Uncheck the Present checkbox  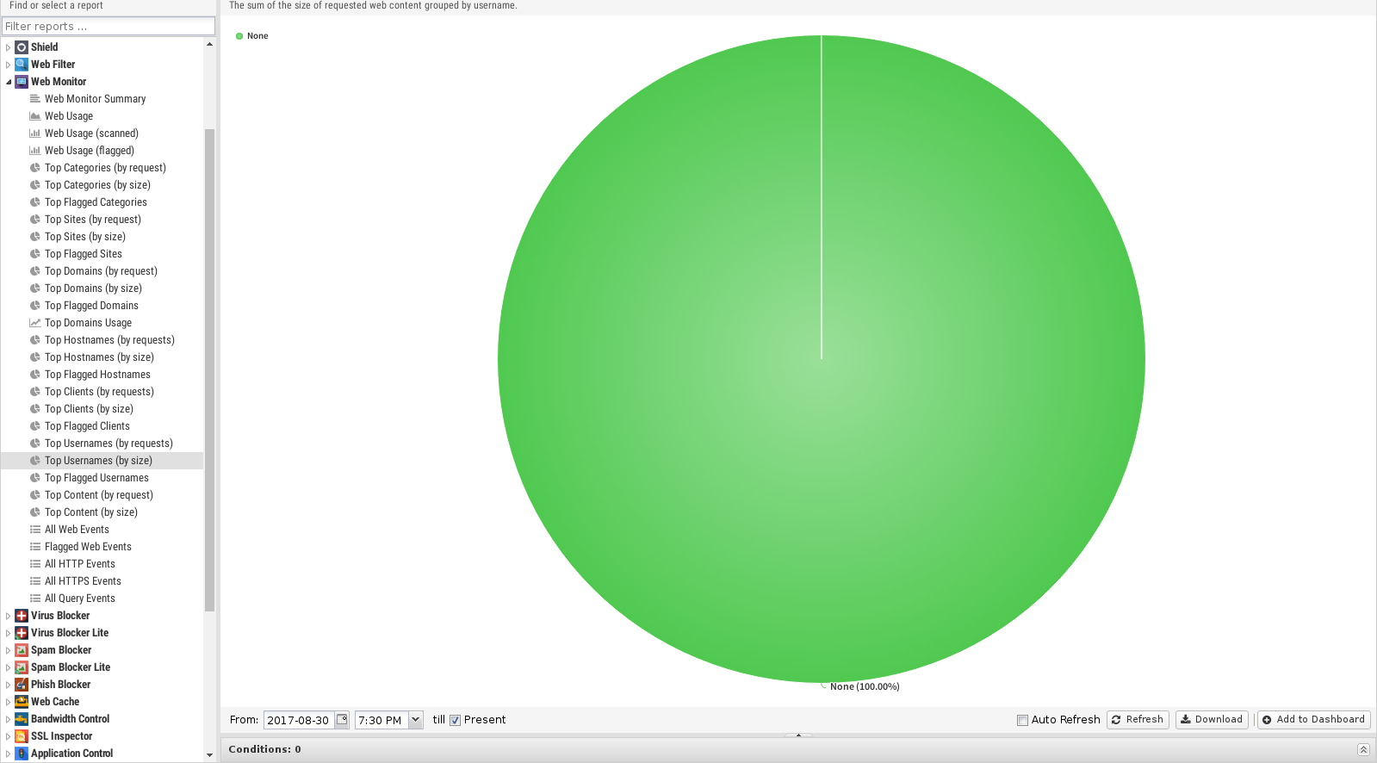pyautogui.click(x=456, y=721)
